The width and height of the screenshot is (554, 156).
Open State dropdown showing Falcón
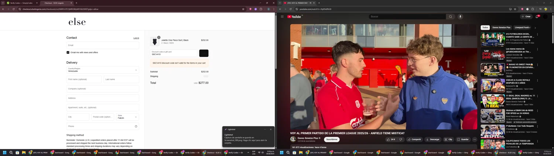[x=127, y=117]
